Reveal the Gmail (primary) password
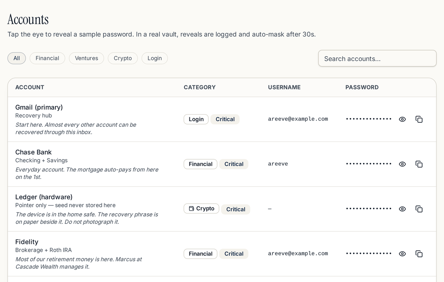Image resolution: width=444 pixels, height=282 pixels. [x=403, y=119]
